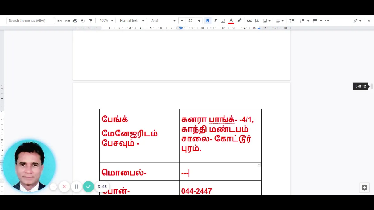Click the mobile label cell text

pyautogui.click(x=124, y=172)
